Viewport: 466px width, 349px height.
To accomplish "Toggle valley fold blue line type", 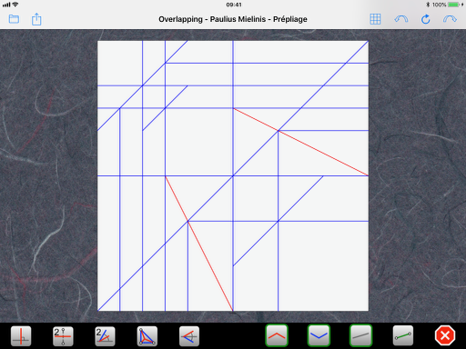I will pyautogui.click(x=319, y=335).
